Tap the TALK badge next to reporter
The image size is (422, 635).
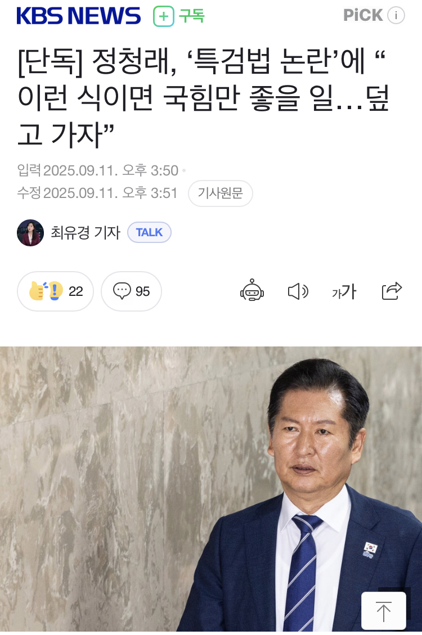click(x=150, y=232)
